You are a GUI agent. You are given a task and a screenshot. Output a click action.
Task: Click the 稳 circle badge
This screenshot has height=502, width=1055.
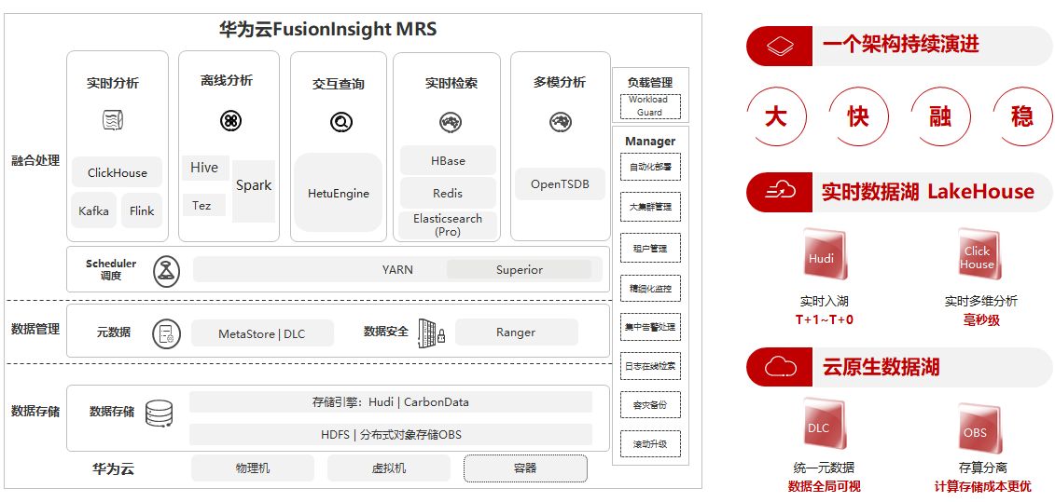(x=1022, y=117)
